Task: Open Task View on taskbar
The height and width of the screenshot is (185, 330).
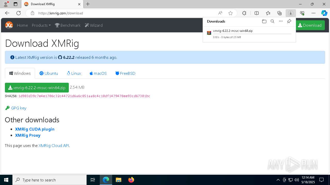Action: tap(93, 180)
